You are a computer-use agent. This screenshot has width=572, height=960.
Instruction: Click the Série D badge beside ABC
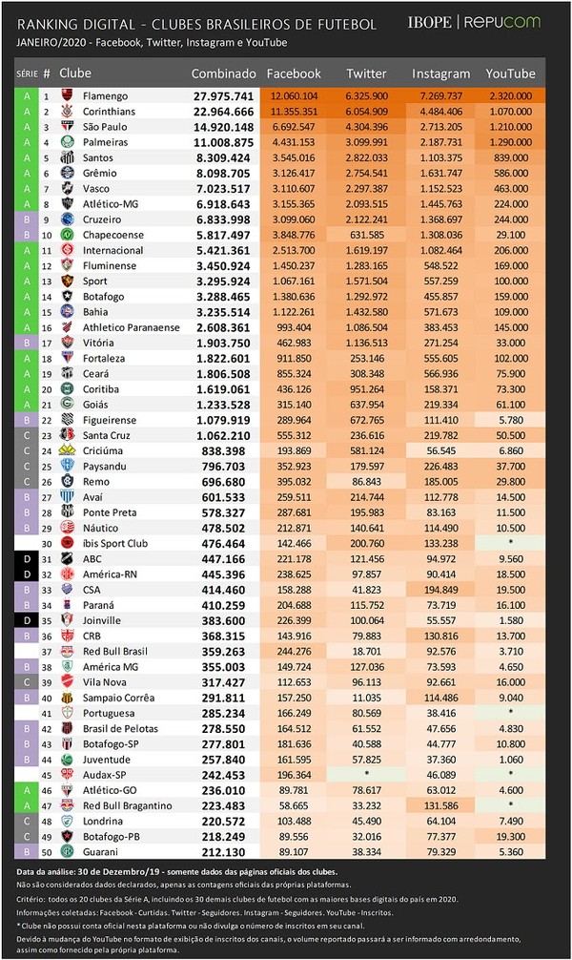point(27,558)
